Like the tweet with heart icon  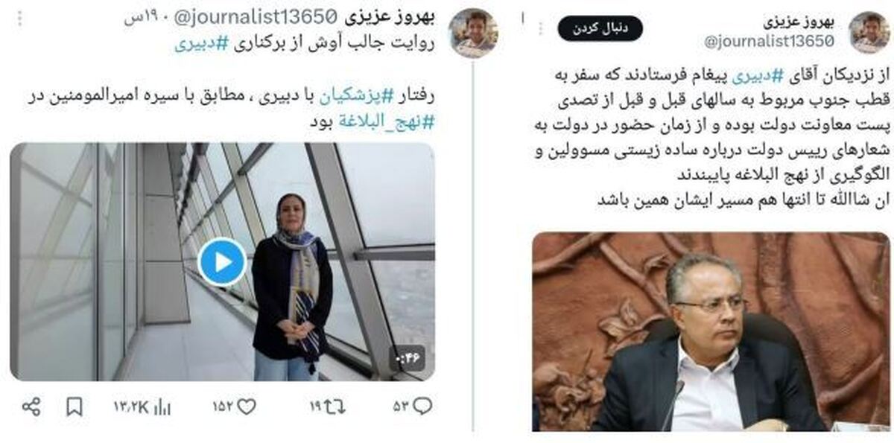[246, 407]
